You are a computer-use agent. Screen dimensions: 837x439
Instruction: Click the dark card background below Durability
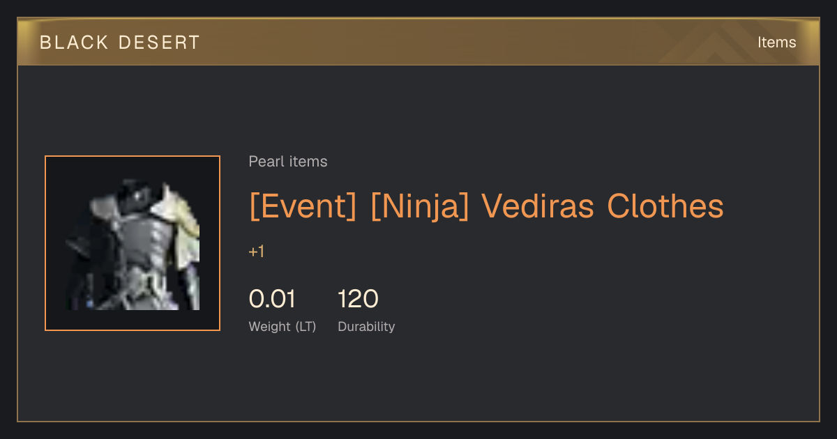[x=418, y=380]
